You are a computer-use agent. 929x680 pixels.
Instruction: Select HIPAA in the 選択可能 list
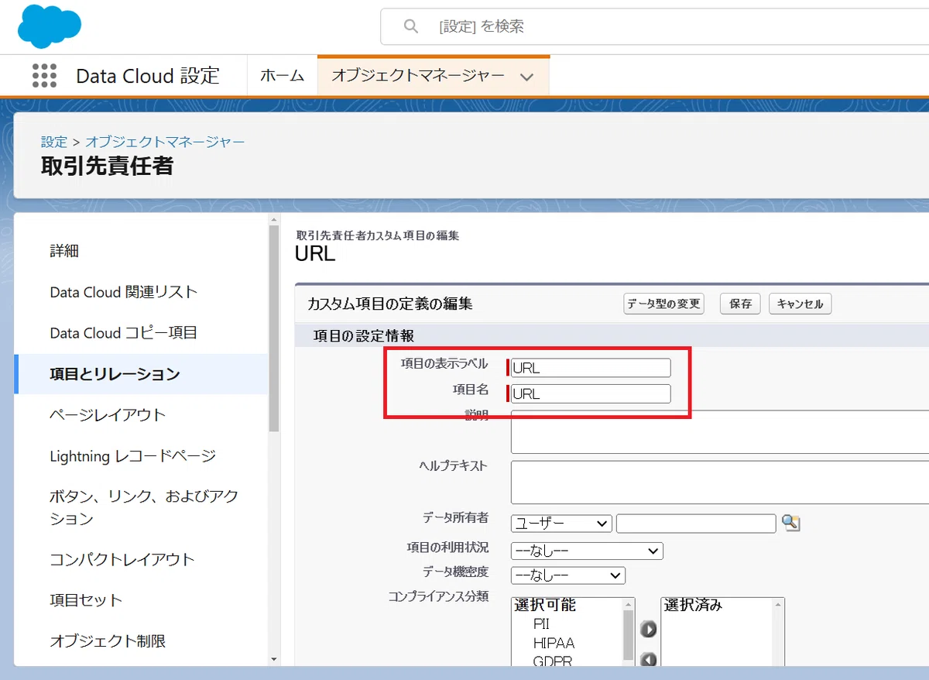(x=554, y=643)
